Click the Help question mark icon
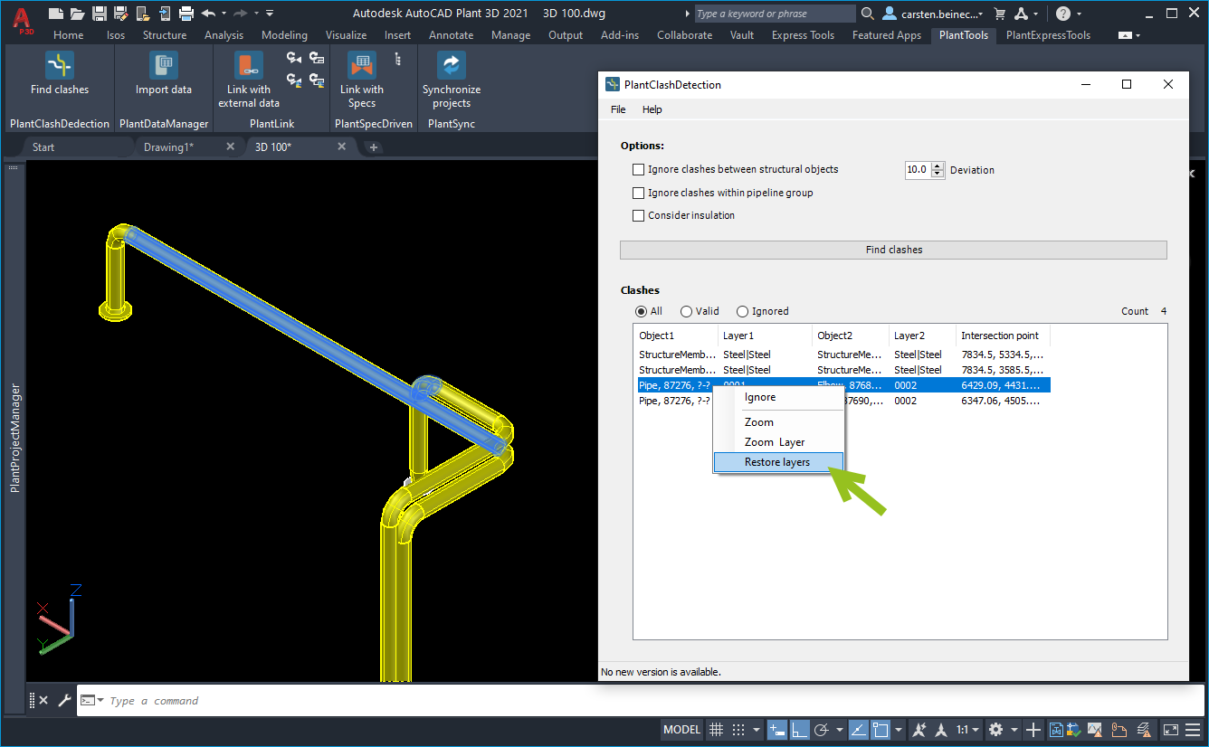1209x747 pixels. pos(1063,14)
